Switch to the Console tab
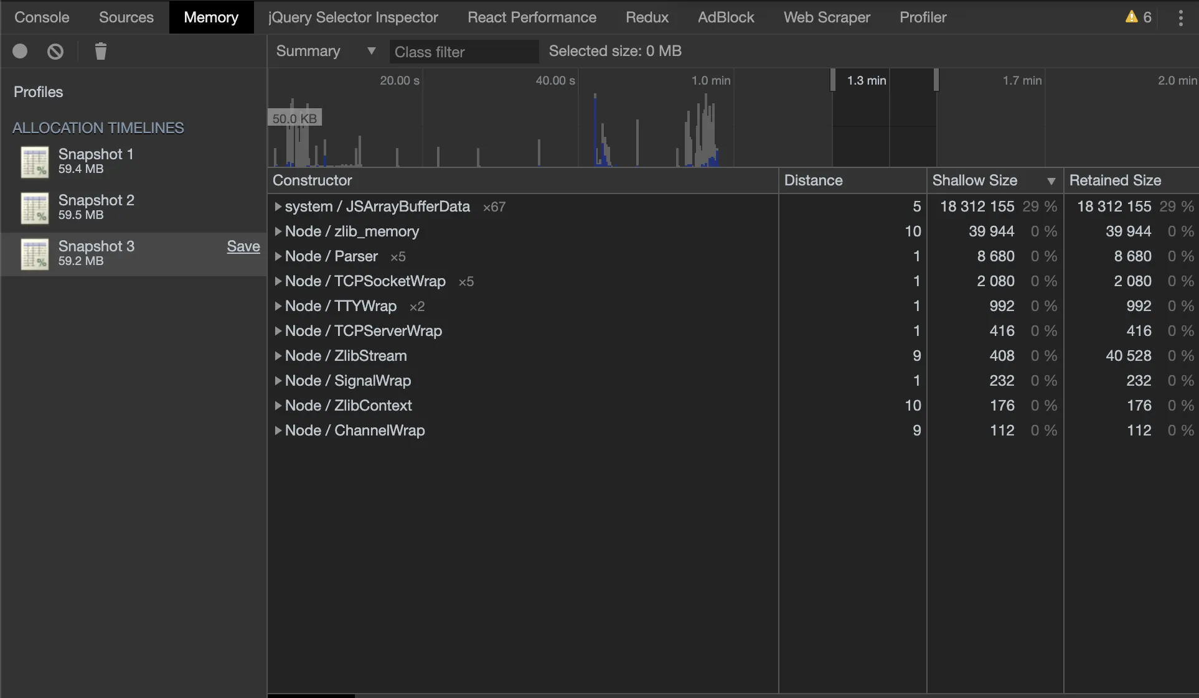 [42, 17]
